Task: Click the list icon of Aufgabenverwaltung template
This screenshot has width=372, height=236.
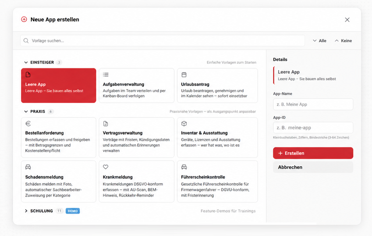Action: click(x=106, y=75)
